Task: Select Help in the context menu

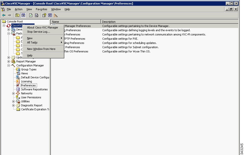Action: (43, 56)
